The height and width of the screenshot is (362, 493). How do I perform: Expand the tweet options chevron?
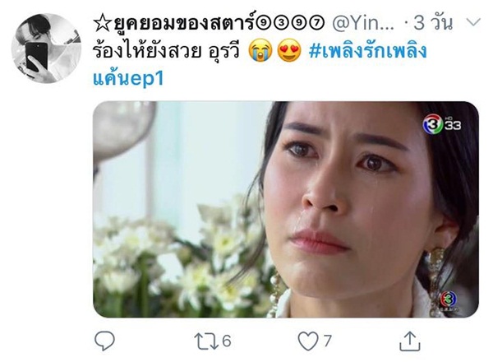click(473, 22)
